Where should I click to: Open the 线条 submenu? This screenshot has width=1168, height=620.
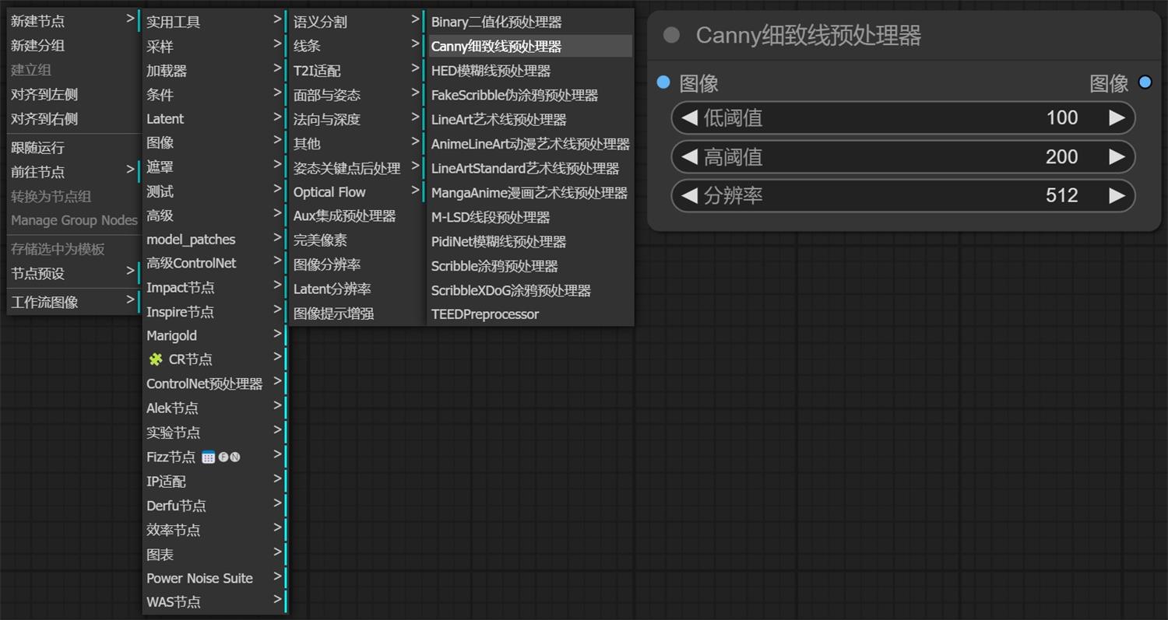(x=356, y=47)
